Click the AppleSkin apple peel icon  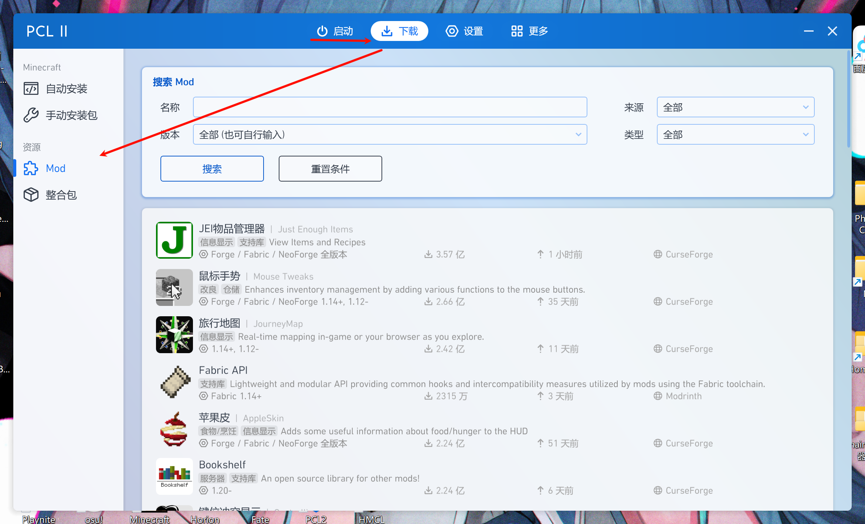[x=174, y=429]
